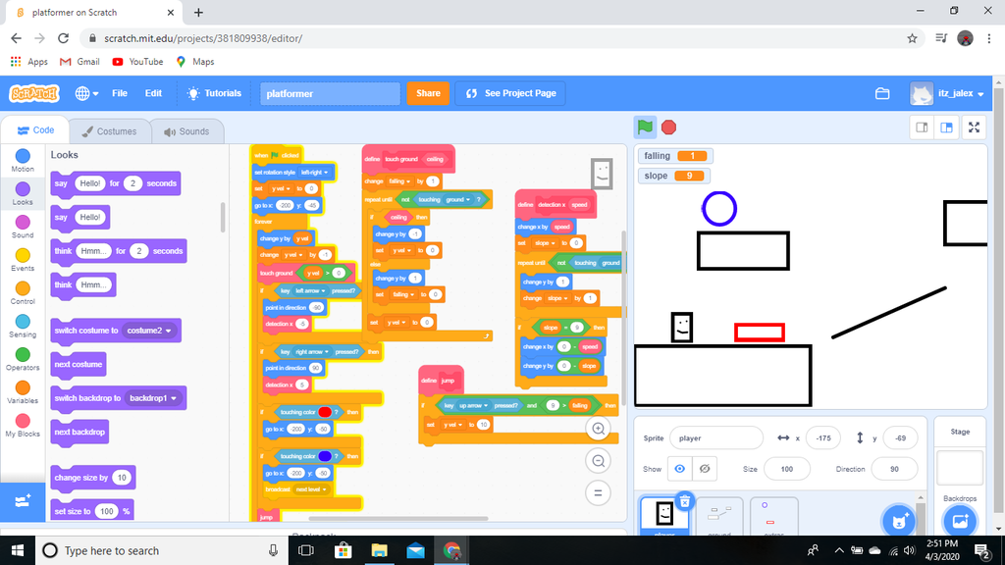Image resolution: width=1005 pixels, height=565 pixels.
Task: Click the sprite name field player
Action: click(715, 438)
